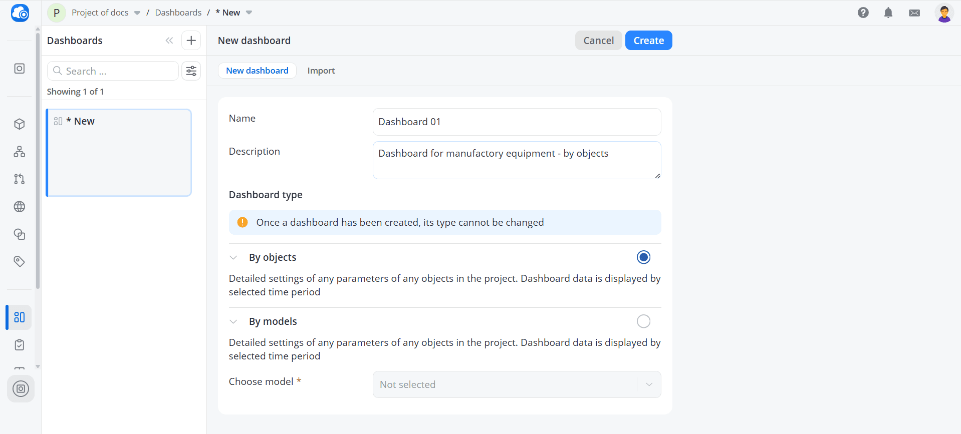Click the Create button
The image size is (961, 434).
point(648,41)
